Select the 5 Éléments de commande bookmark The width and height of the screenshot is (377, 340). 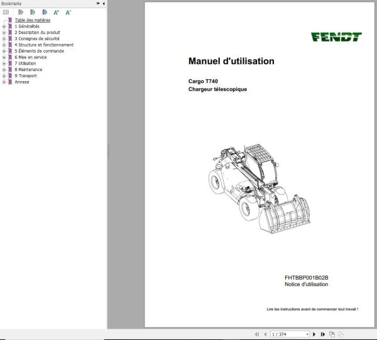pyautogui.click(x=39, y=51)
